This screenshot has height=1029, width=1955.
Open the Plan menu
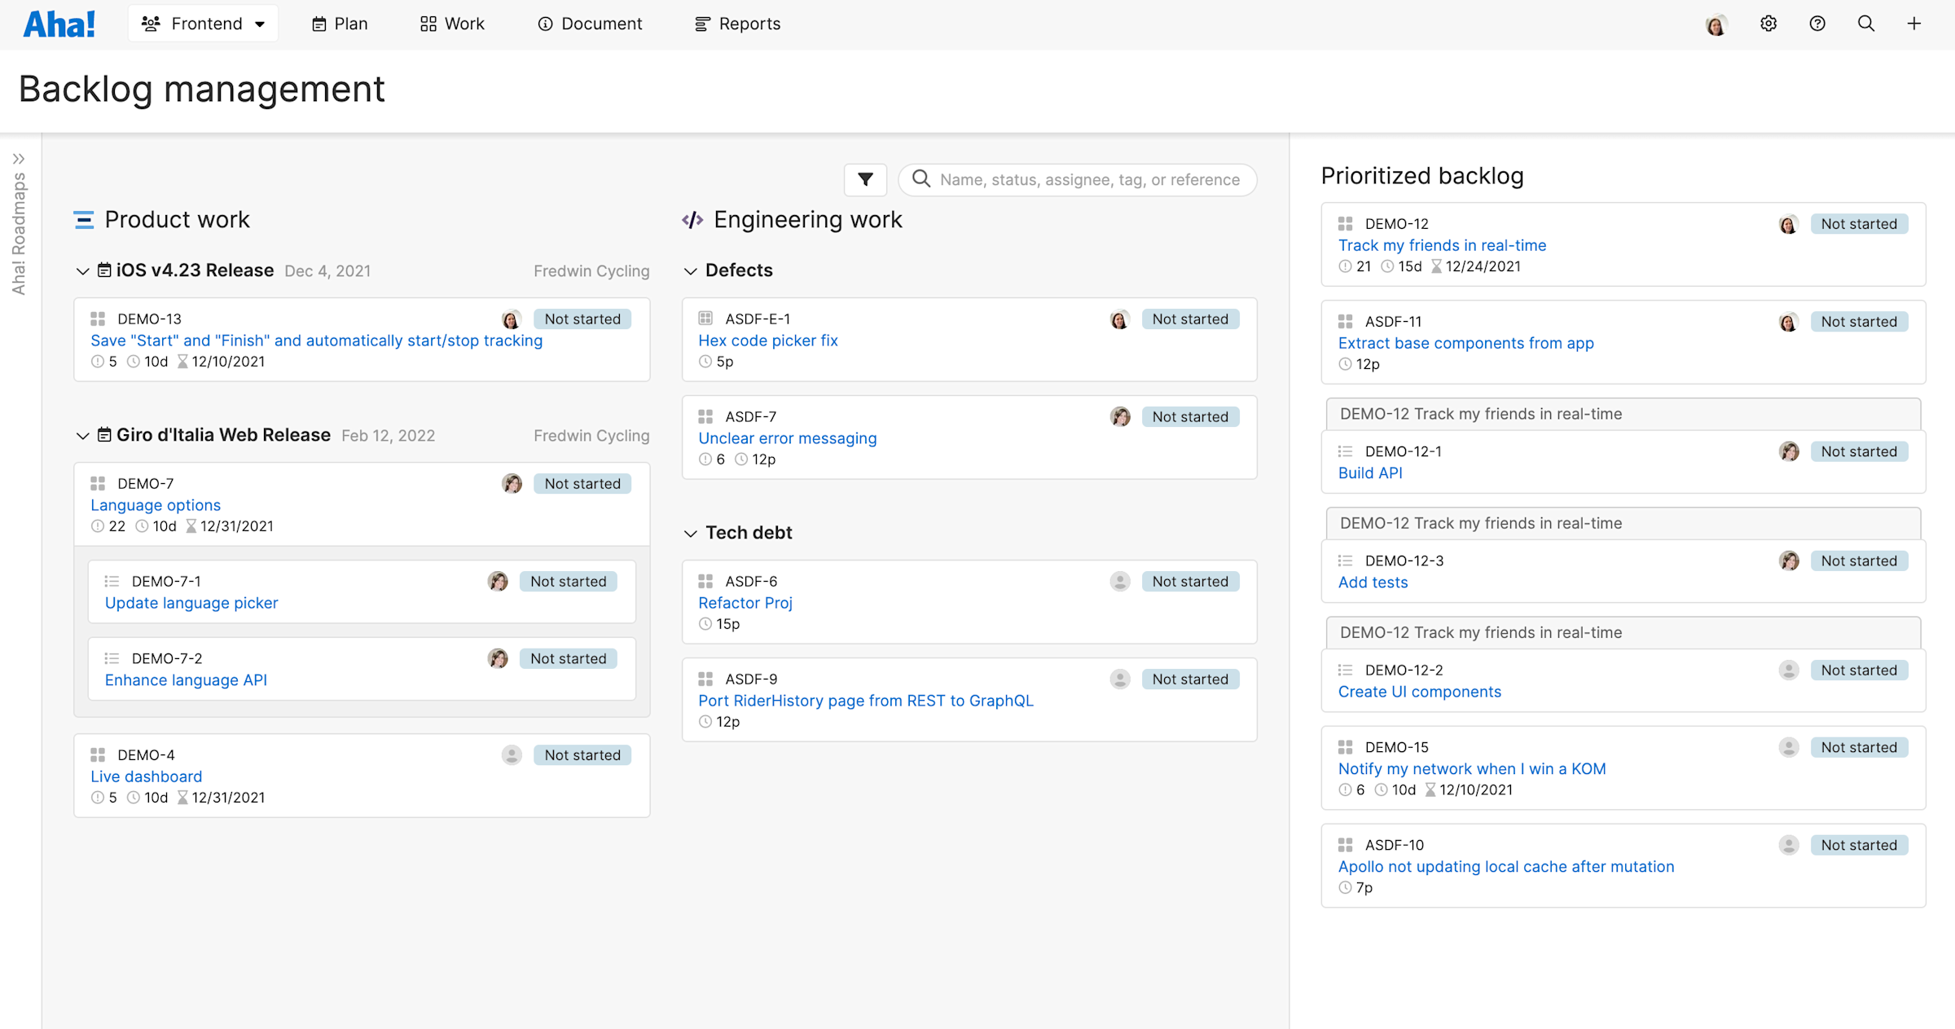tap(339, 24)
